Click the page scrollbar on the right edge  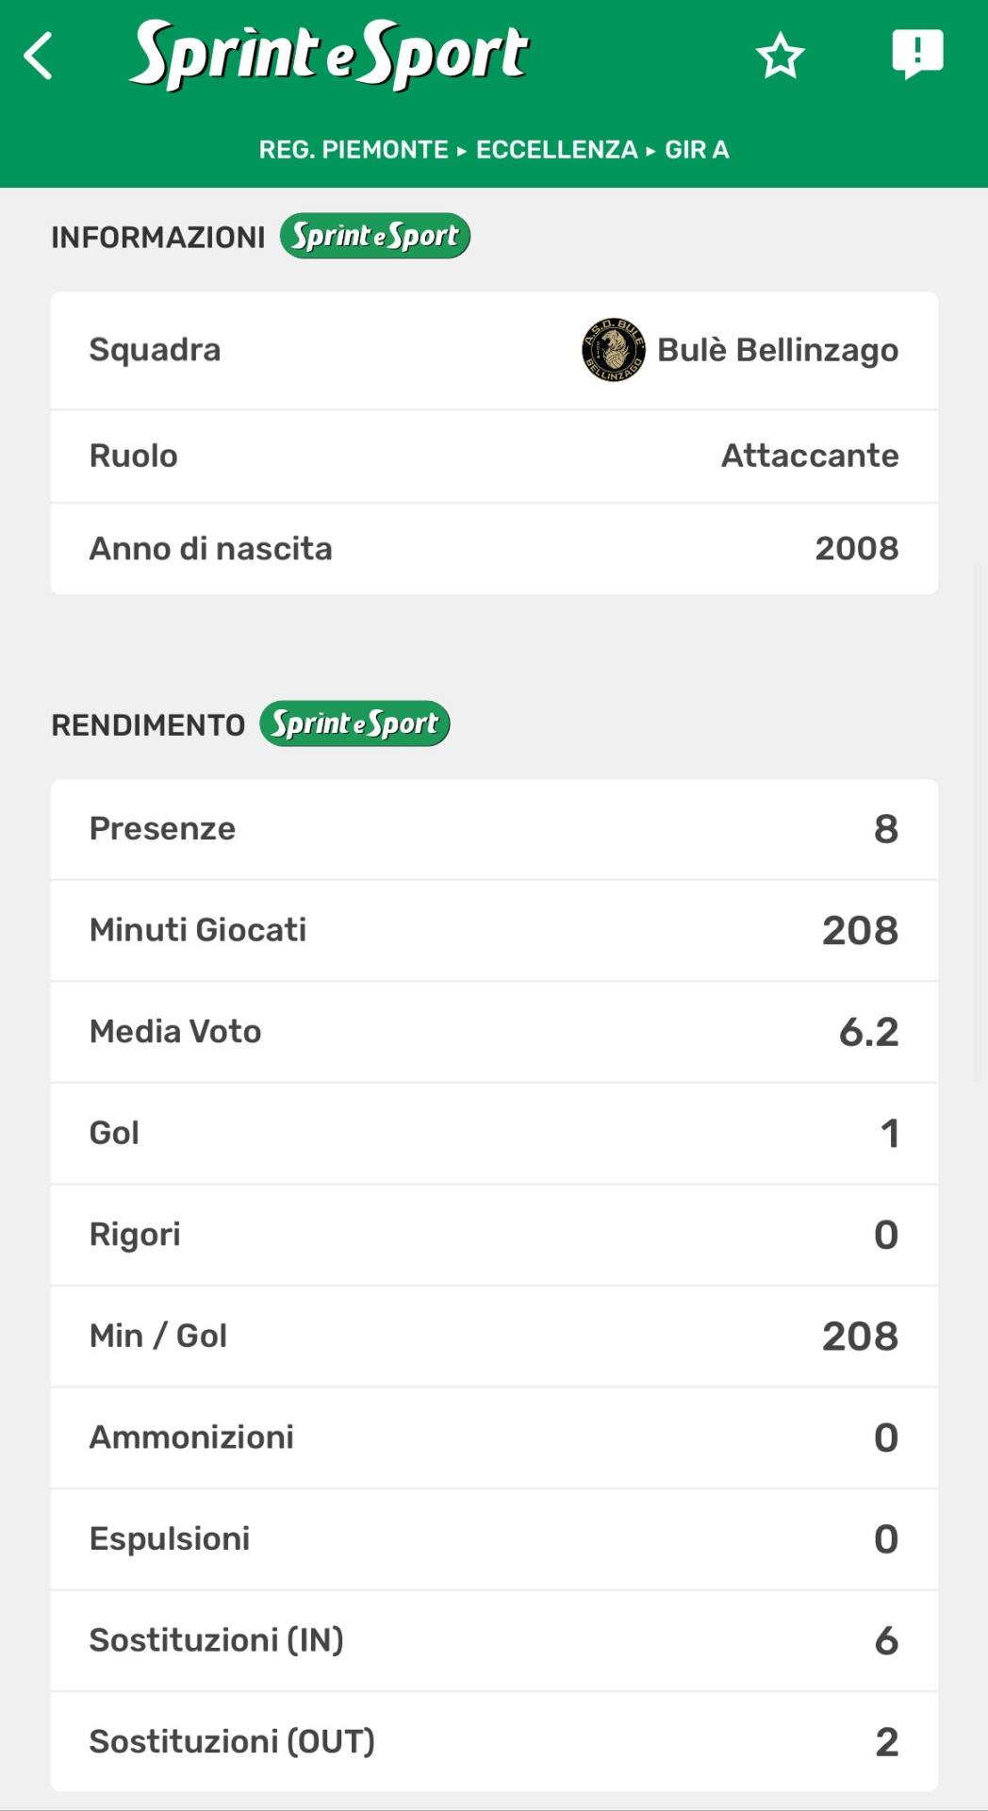pos(980,821)
